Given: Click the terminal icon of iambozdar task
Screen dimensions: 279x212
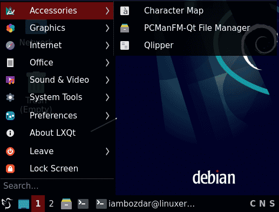Looking at the screenshot, I should click(101, 204).
